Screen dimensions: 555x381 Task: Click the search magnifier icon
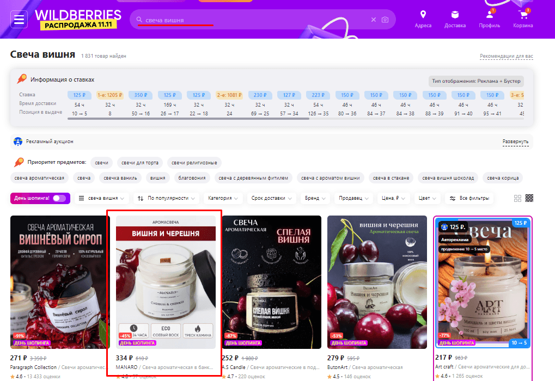(x=139, y=20)
